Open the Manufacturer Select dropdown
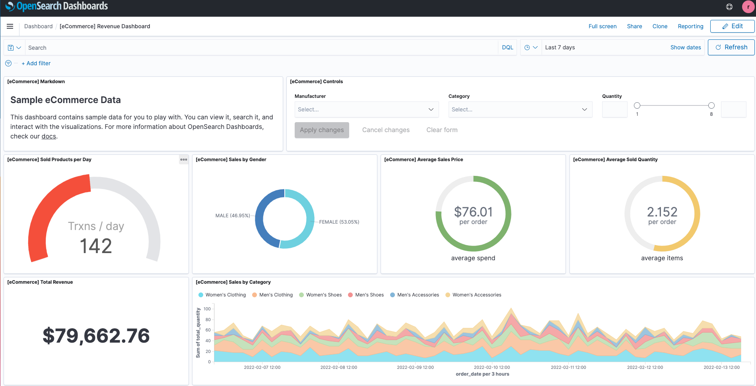This screenshot has width=756, height=386. pos(366,109)
